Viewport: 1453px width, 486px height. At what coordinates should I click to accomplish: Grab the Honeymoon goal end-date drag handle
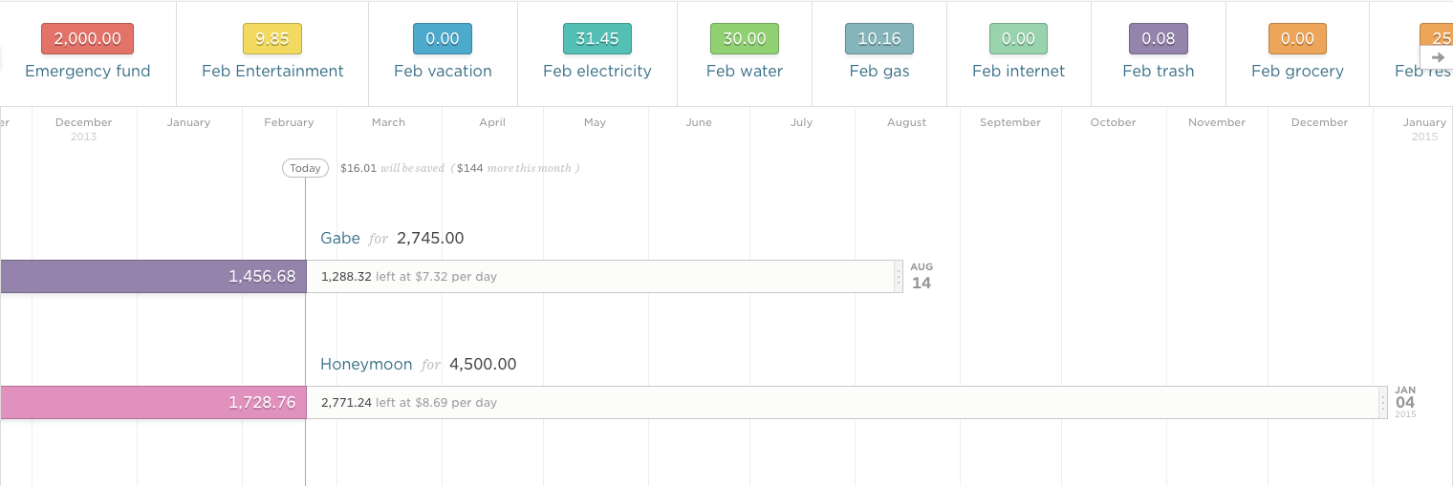click(1382, 403)
